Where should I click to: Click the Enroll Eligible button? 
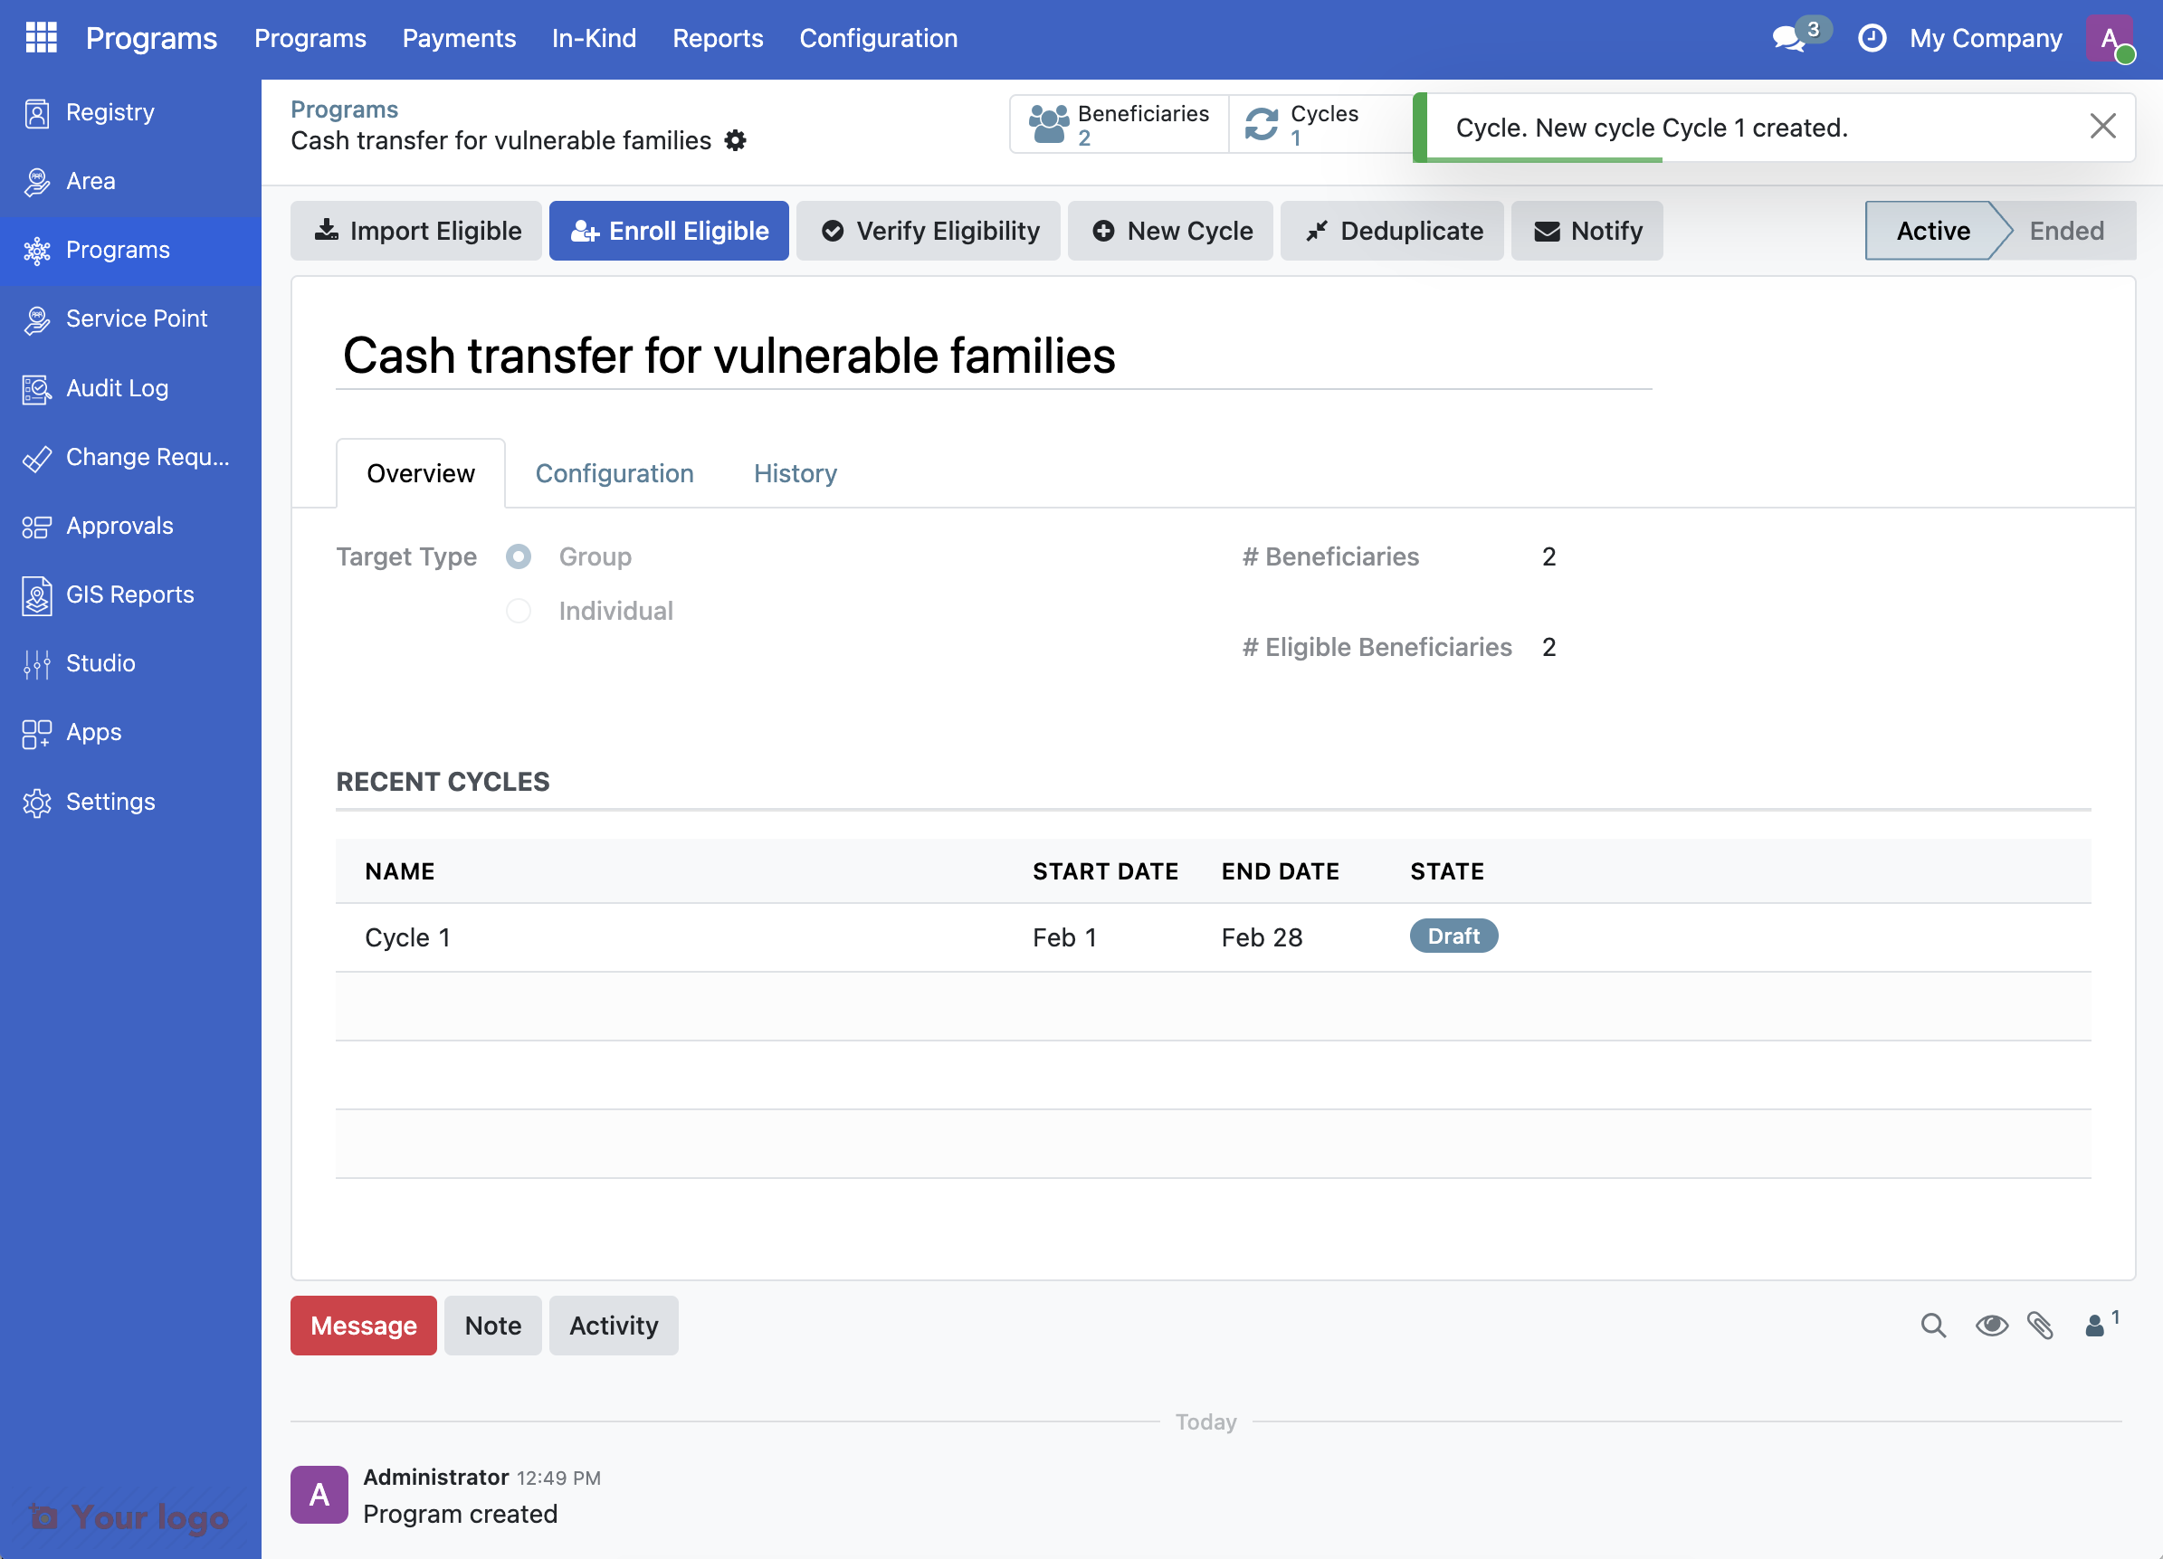pos(669,230)
